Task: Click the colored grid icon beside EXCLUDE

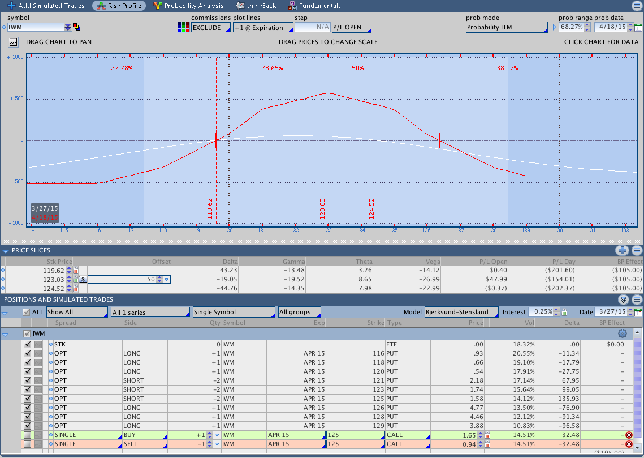Action: pyautogui.click(x=183, y=27)
